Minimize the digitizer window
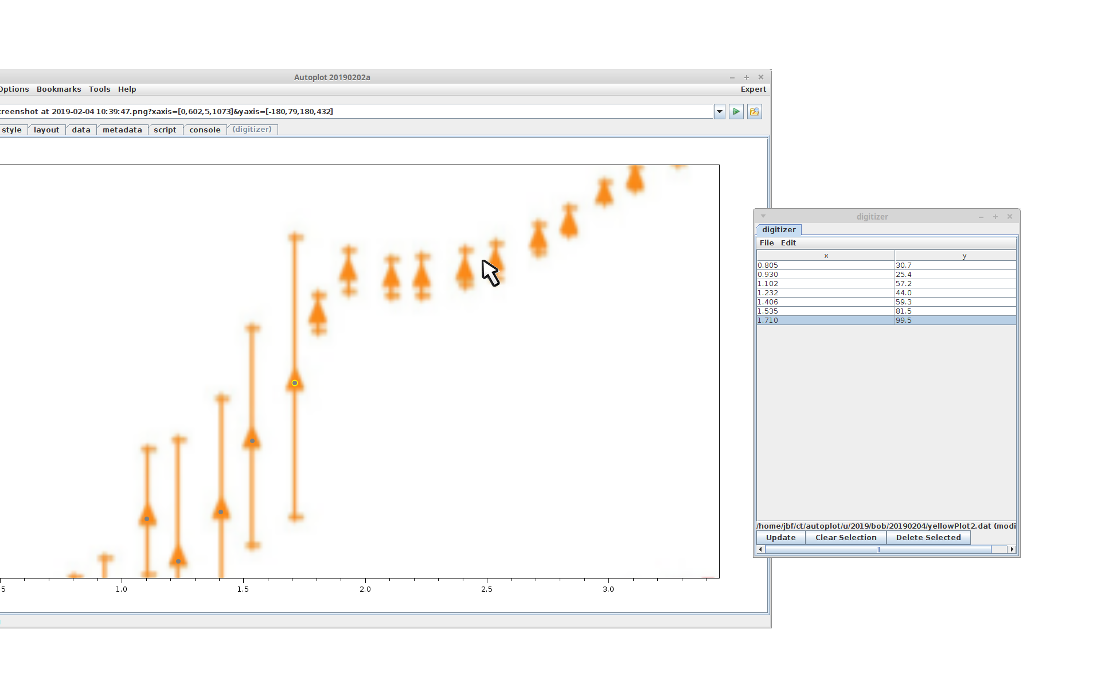Screen dimensions: 1101x688 click(981, 217)
